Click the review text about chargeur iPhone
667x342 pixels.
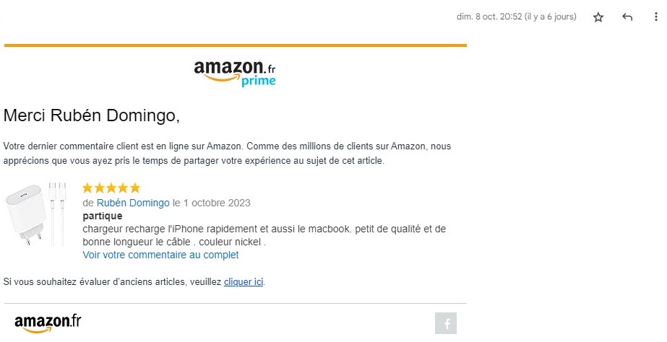[264, 235]
